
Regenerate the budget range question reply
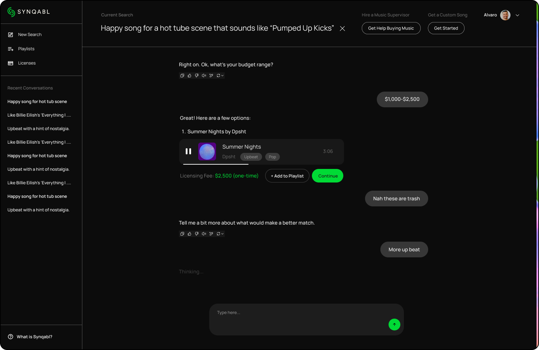pos(218,76)
